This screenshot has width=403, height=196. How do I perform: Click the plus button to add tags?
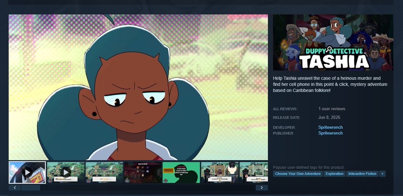pos(383,174)
